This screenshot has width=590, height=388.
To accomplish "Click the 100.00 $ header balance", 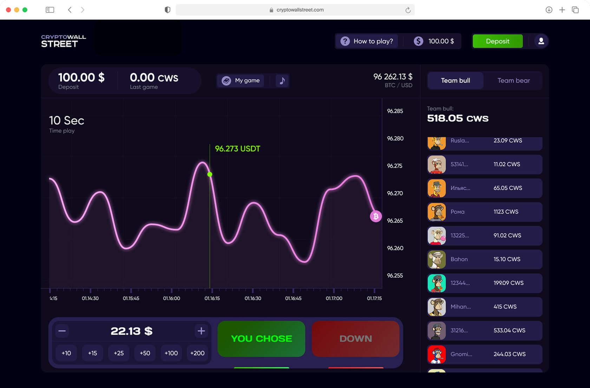I will point(441,41).
